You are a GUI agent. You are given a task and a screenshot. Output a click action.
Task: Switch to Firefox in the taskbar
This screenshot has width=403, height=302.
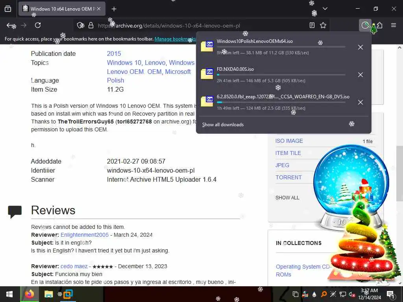pyautogui.click(x=29, y=294)
